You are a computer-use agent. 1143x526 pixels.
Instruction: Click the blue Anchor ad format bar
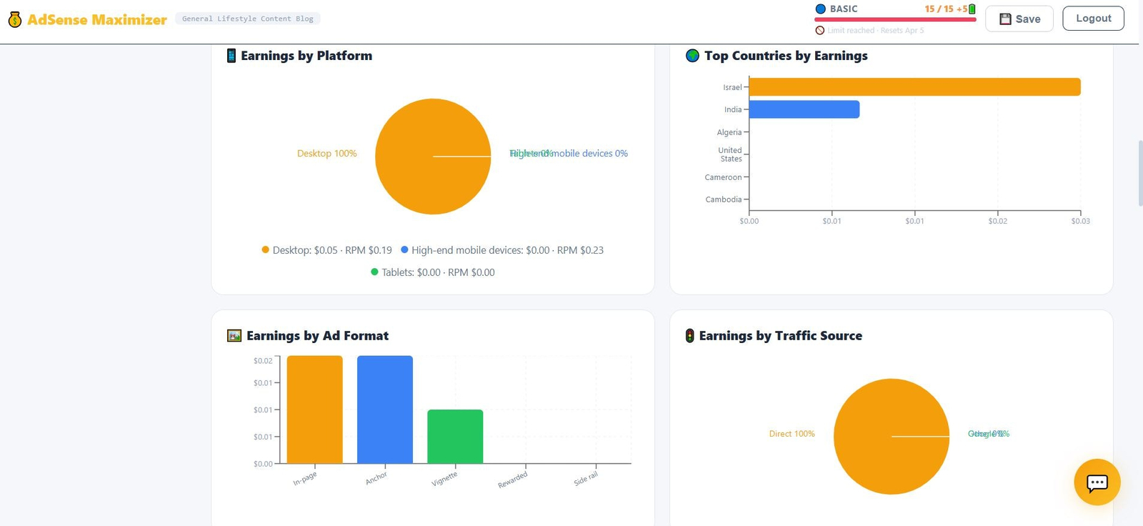[x=384, y=410]
